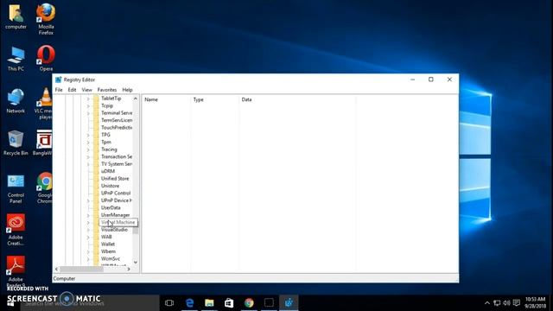Open the Mozilla Firefox desktop shortcut

point(46,19)
